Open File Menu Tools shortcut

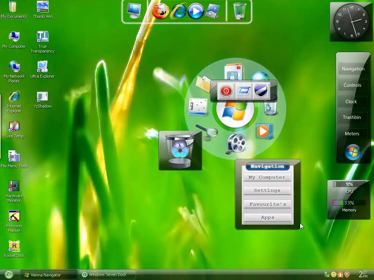tap(14, 159)
